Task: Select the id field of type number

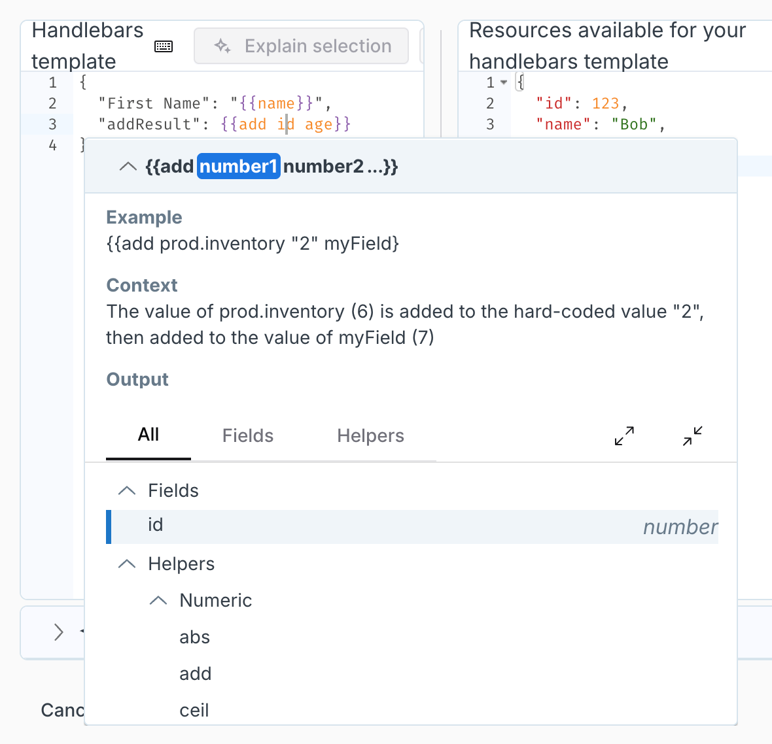Action: point(156,526)
